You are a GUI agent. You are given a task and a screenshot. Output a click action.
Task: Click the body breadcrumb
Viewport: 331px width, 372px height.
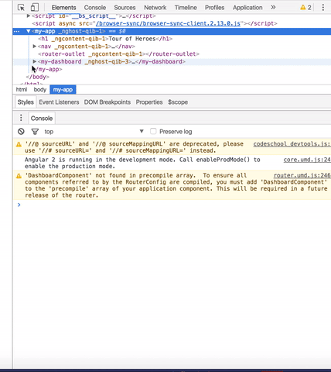(x=40, y=90)
